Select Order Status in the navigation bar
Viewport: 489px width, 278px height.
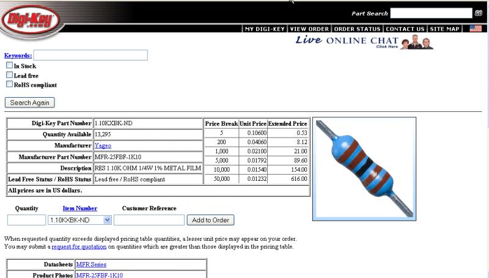pos(357,29)
